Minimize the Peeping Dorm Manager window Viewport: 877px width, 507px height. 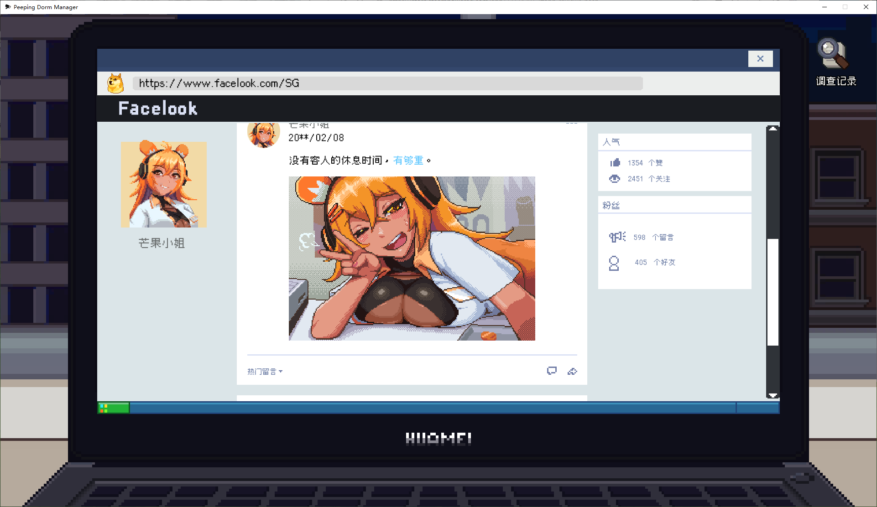coord(824,7)
